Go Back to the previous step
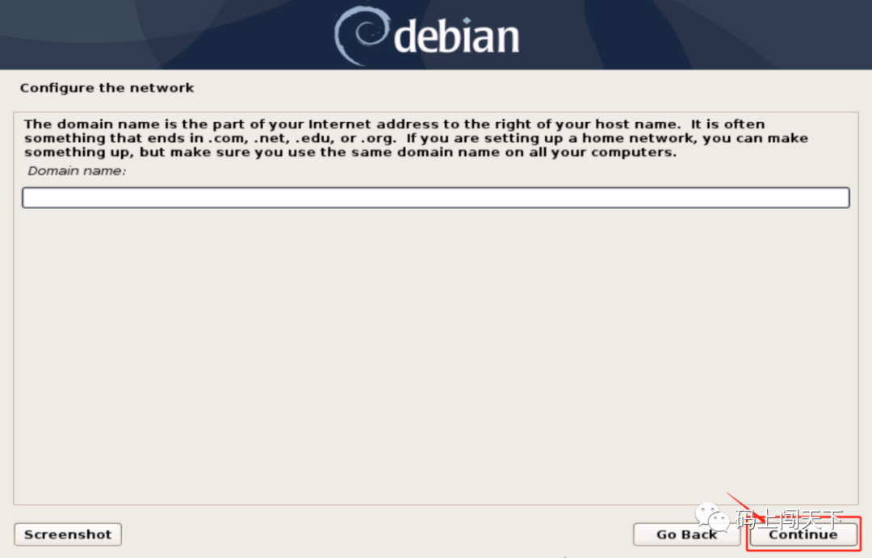This screenshot has height=558, width=872. click(686, 535)
